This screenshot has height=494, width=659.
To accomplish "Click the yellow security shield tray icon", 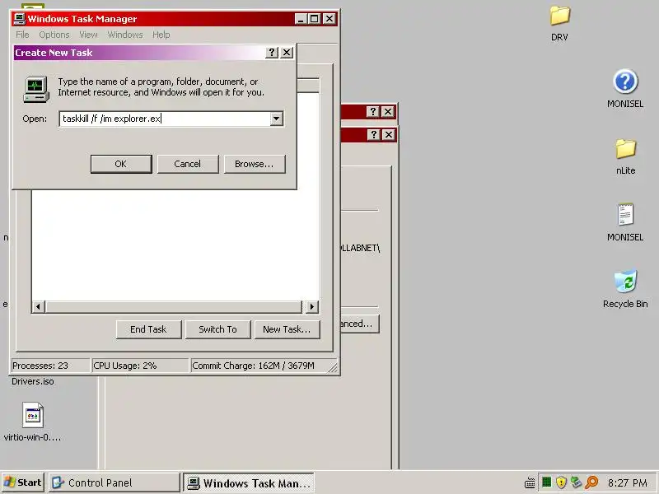I will (x=561, y=482).
